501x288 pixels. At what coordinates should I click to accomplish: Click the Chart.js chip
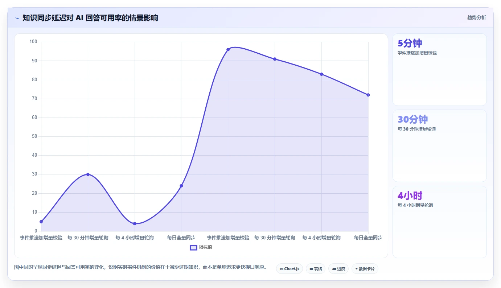[289, 269]
